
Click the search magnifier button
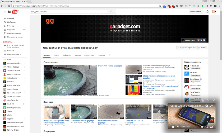tap(112, 12)
